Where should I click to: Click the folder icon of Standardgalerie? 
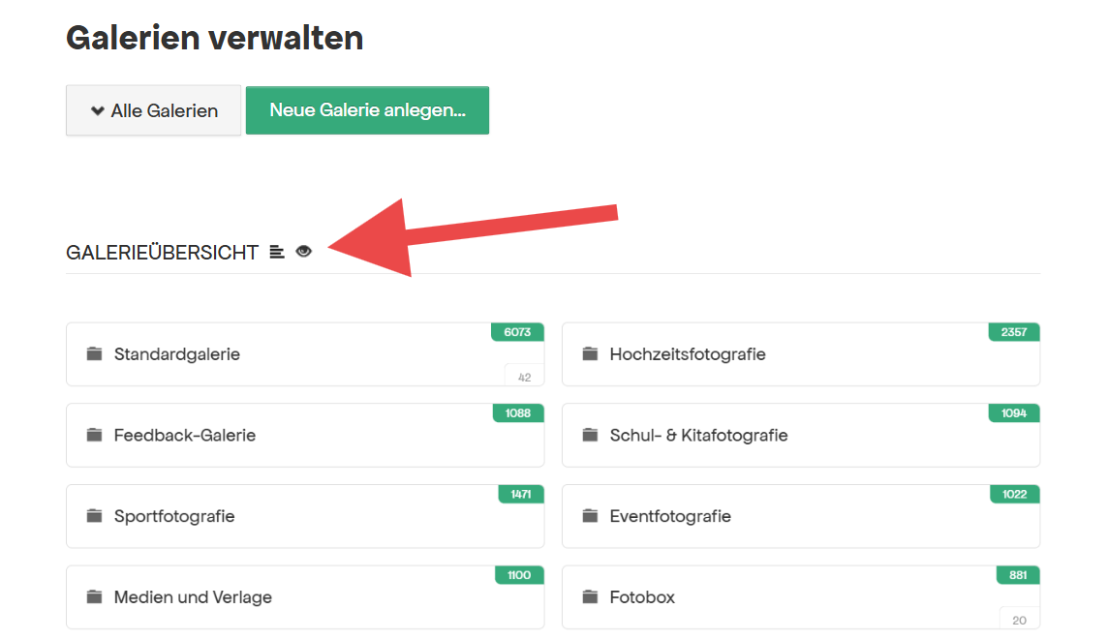[94, 354]
